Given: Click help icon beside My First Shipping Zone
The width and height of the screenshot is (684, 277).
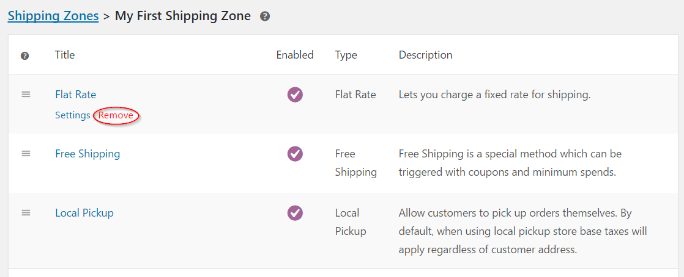Looking at the screenshot, I should pos(265,16).
